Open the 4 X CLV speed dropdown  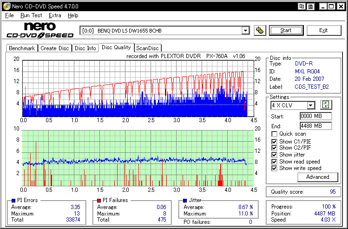tap(310, 105)
